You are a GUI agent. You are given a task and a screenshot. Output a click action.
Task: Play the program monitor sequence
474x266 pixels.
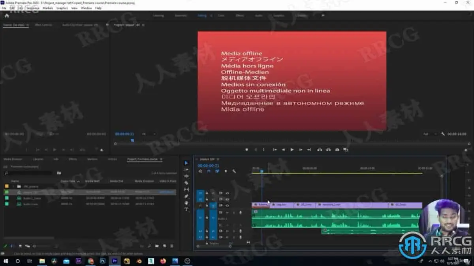click(292, 150)
